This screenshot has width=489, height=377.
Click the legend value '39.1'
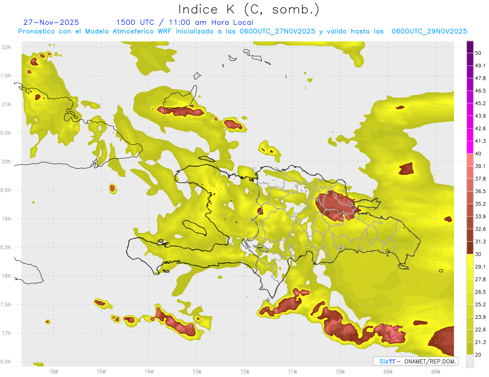point(480,166)
